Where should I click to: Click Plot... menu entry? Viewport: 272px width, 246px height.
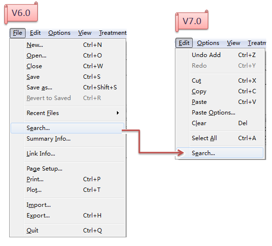[x=68, y=190]
